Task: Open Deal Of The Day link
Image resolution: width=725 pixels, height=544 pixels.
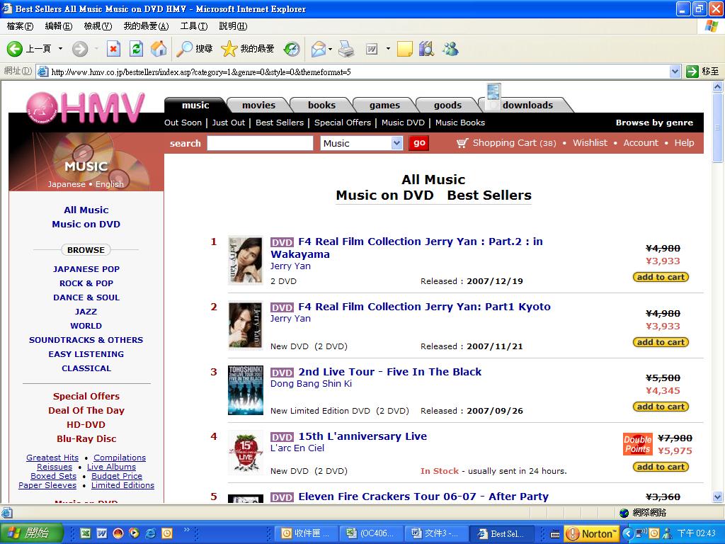Action: 86,410
